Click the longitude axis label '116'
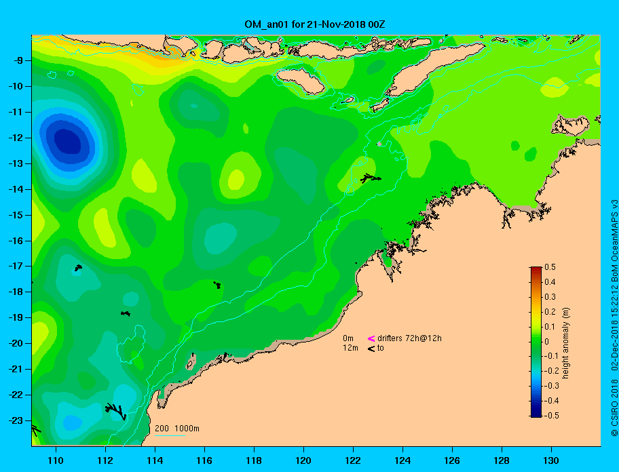 (204, 460)
